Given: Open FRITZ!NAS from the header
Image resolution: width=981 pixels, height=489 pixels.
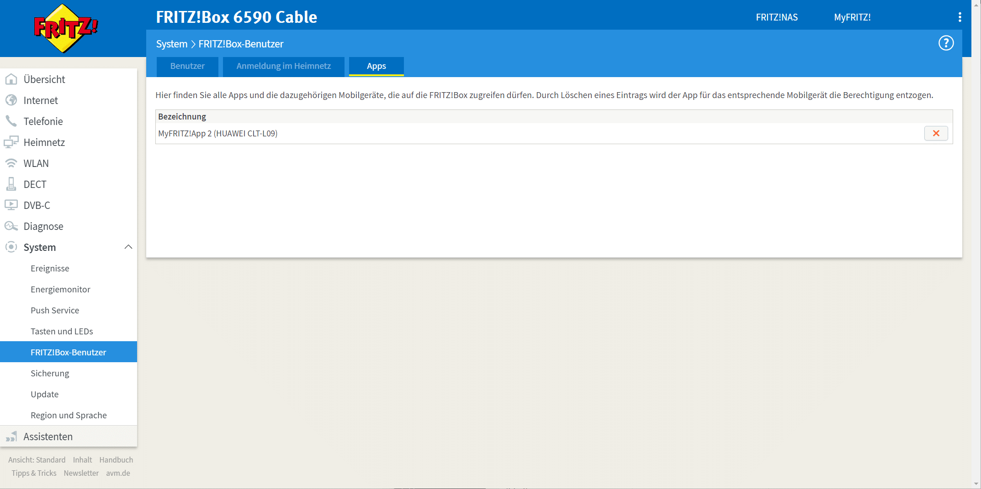Looking at the screenshot, I should coord(777,17).
